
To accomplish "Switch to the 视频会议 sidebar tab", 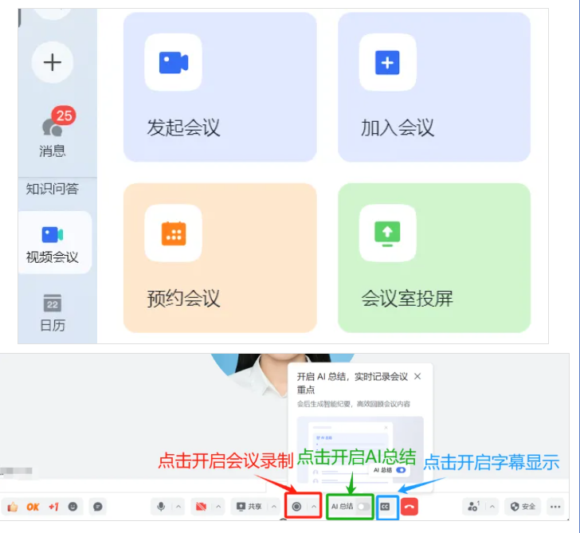I will tap(53, 243).
